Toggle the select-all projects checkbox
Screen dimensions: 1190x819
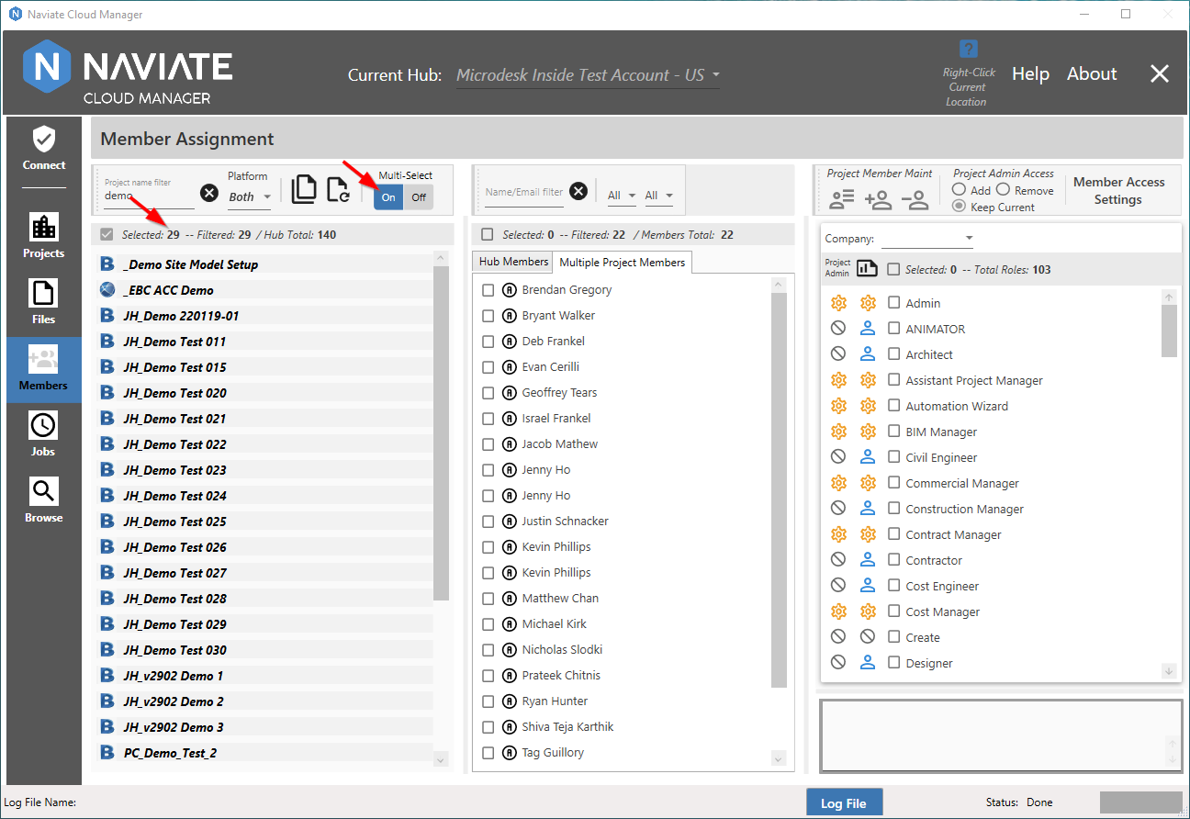coord(107,235)
